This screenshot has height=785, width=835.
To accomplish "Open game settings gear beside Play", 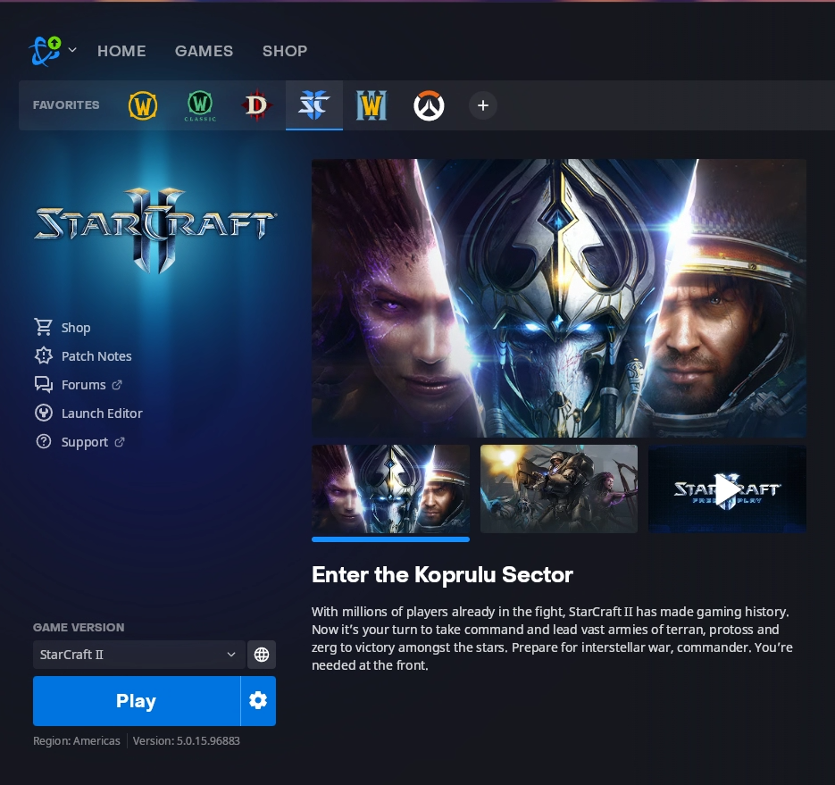I will (258, 701).
